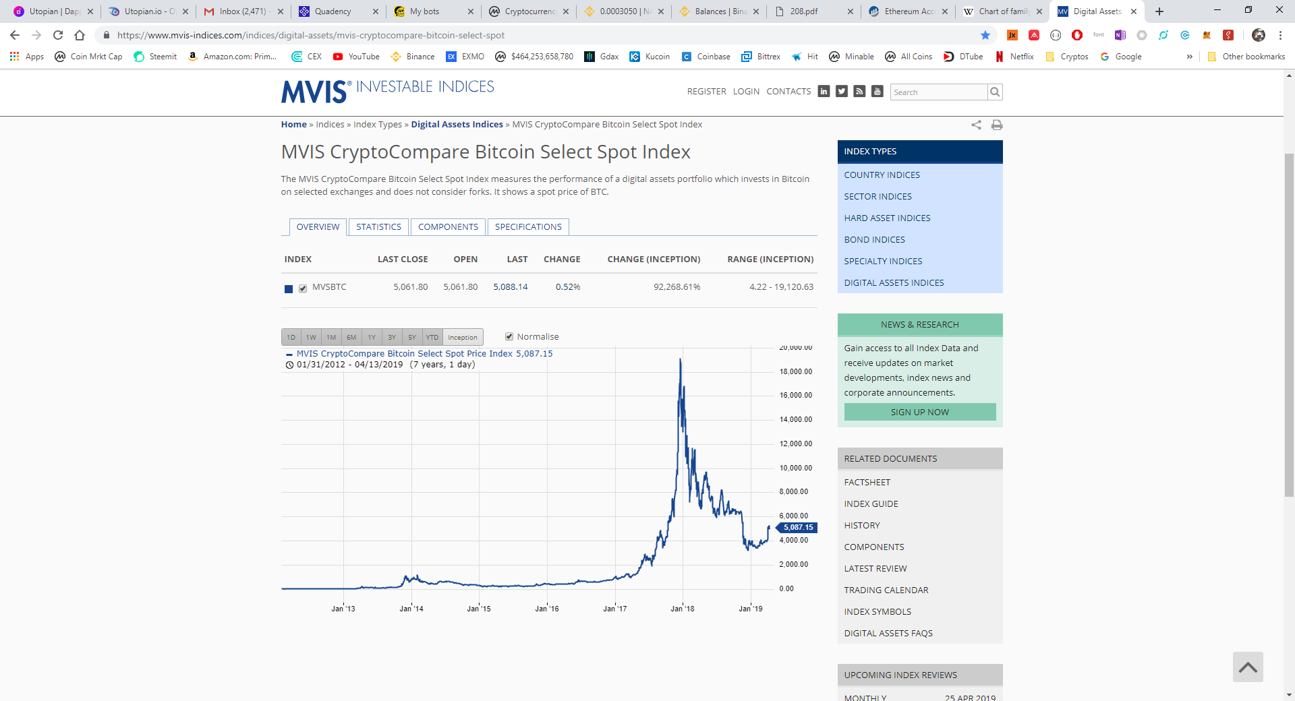Image resolution: width=1295 pixels, height=701 pixels.
Task: Select the 1D chart range
Action: [x=291, y=337]
